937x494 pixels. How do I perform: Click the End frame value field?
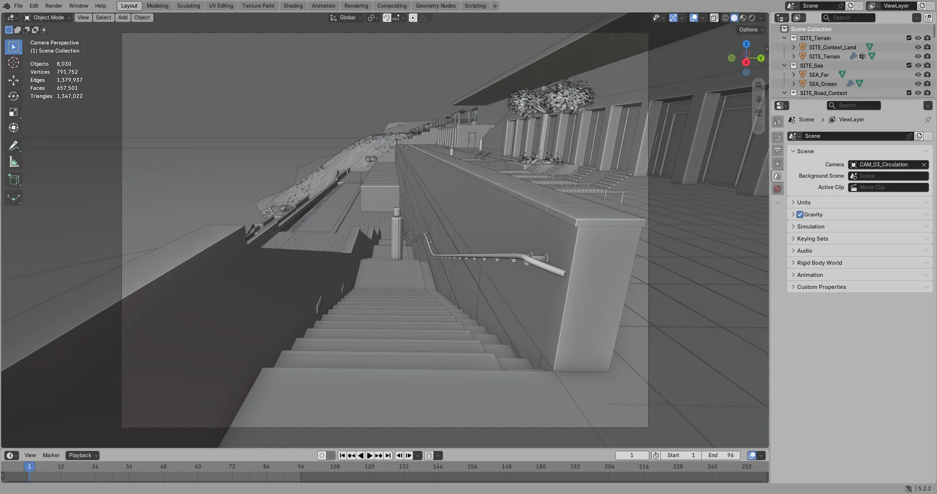pos(721,455)
